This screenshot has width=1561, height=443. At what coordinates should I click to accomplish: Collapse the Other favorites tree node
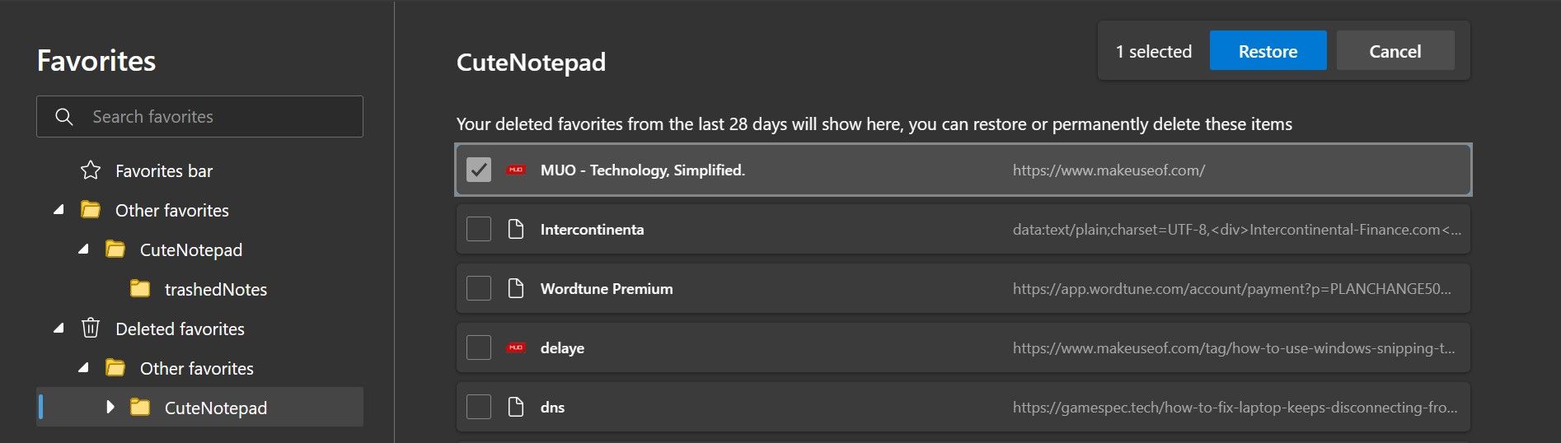tap(59, 210)
